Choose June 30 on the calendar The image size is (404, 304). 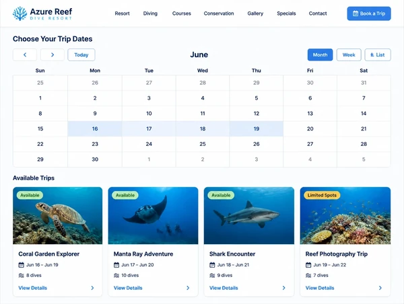[x=95, y=159]
